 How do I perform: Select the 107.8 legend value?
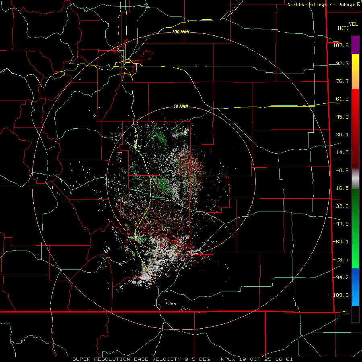pos(341,45)
